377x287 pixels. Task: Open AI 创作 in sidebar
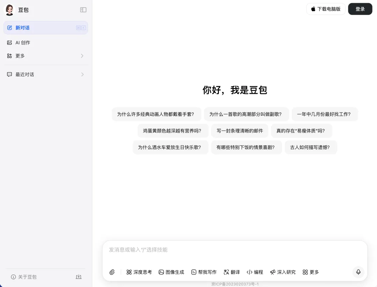coord(46,43)
